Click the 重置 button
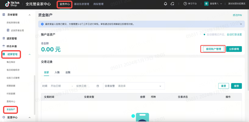 [224, 86]
